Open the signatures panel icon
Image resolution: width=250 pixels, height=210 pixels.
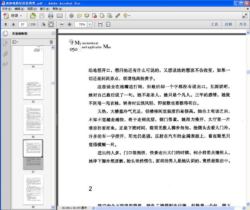coord(5,64)
